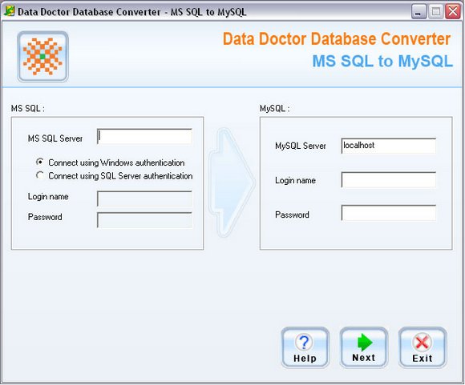This screenshot has width=465, height=385.
Task: Click the MySQL Server field containing localhost
Action: pos(389,146)
